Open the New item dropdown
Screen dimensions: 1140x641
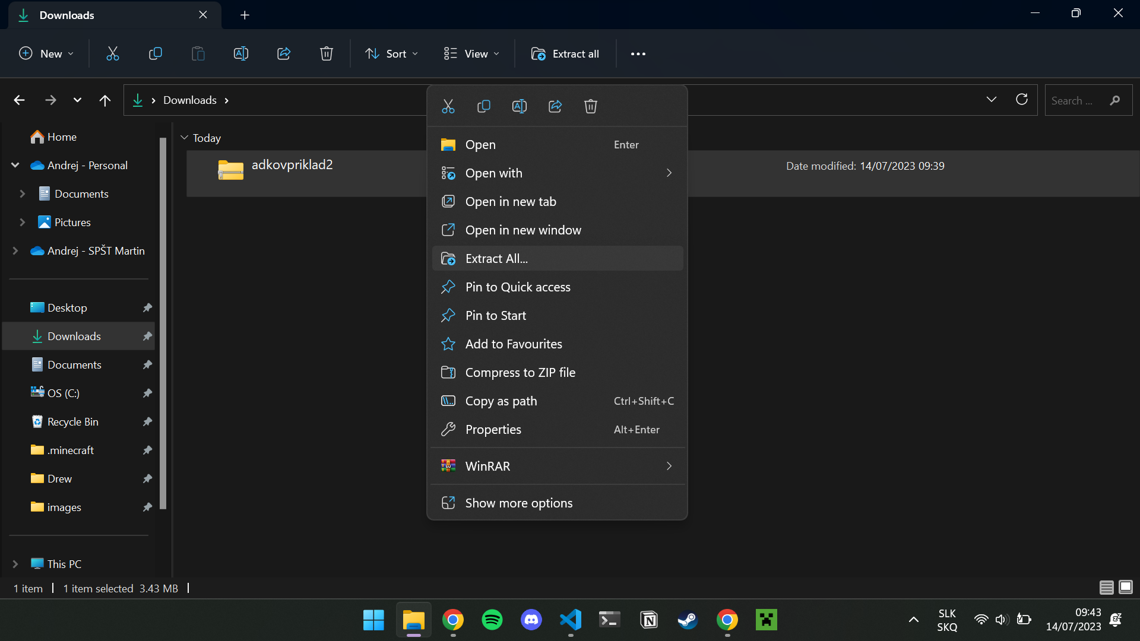(x=46, y=54)
